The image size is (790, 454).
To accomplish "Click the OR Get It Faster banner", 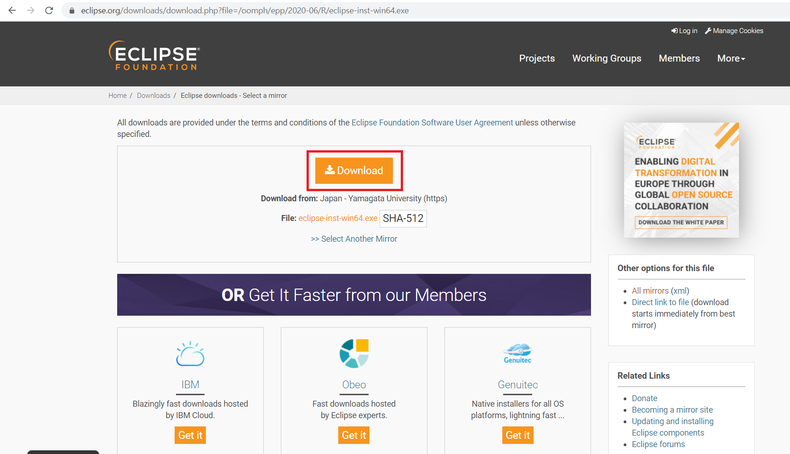I will pyautogui.click(x=354, y=295).
